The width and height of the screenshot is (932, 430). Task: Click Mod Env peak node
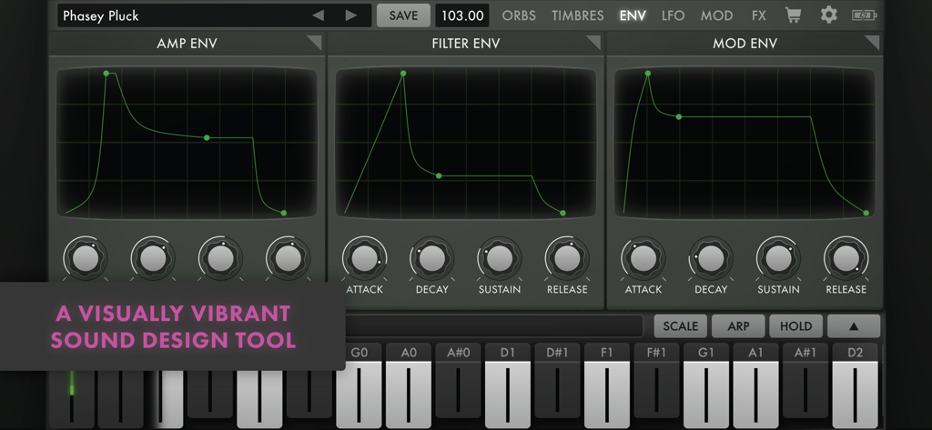tap(648, 73)
